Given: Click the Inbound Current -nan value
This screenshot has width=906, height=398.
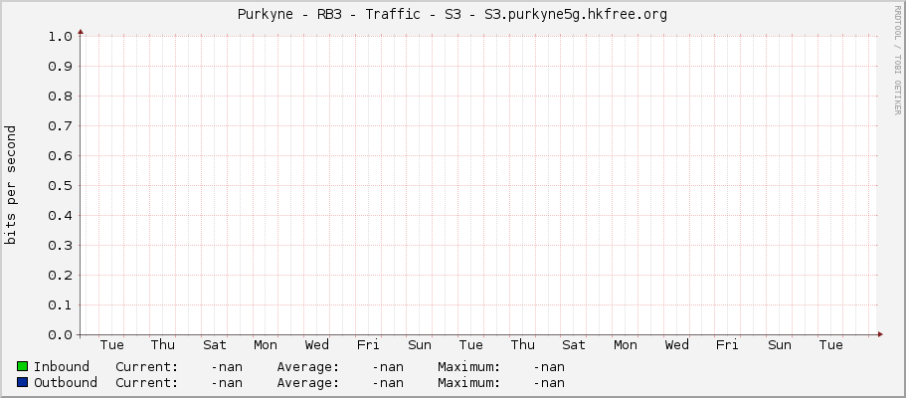Looking at the screenshot, I should click(227, 367).
